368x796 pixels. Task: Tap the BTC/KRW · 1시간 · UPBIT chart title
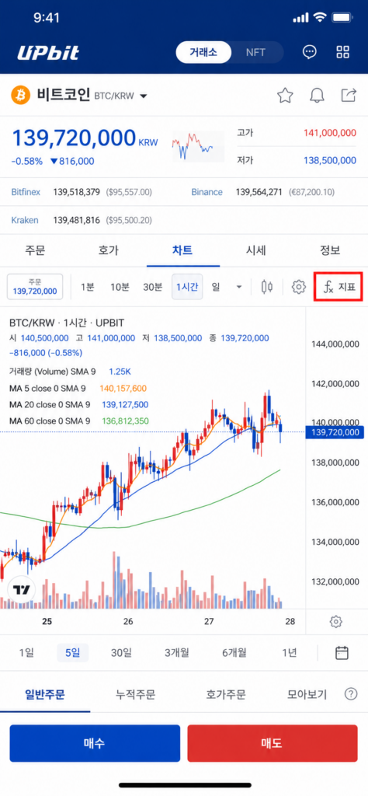(67, 323)
